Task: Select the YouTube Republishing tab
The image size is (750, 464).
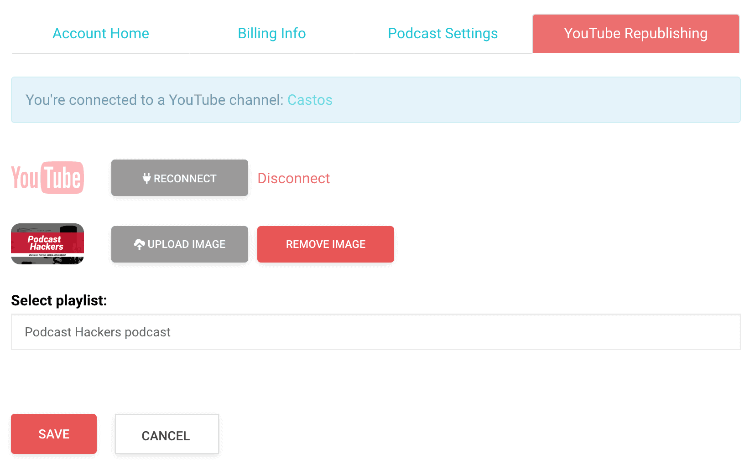Action: point(636,33)
